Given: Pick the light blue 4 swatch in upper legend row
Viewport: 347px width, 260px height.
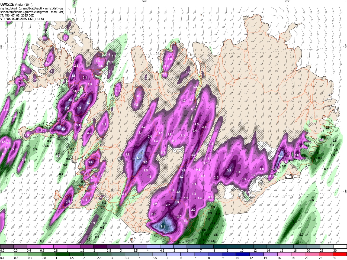Looking at the screenshot, I should pos(153,247).
